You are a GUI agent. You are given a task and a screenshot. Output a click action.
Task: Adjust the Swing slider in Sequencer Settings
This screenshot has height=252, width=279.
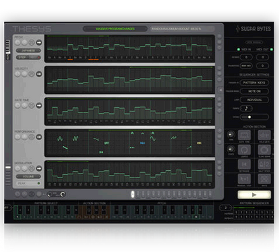[x=254, y=117]
